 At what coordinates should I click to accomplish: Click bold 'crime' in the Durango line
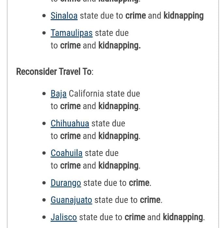[139, 183]
